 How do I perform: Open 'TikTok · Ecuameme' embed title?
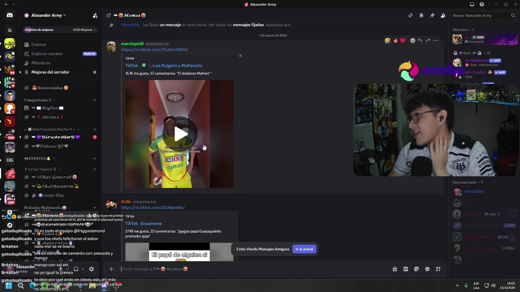click(x=143, y=223)
